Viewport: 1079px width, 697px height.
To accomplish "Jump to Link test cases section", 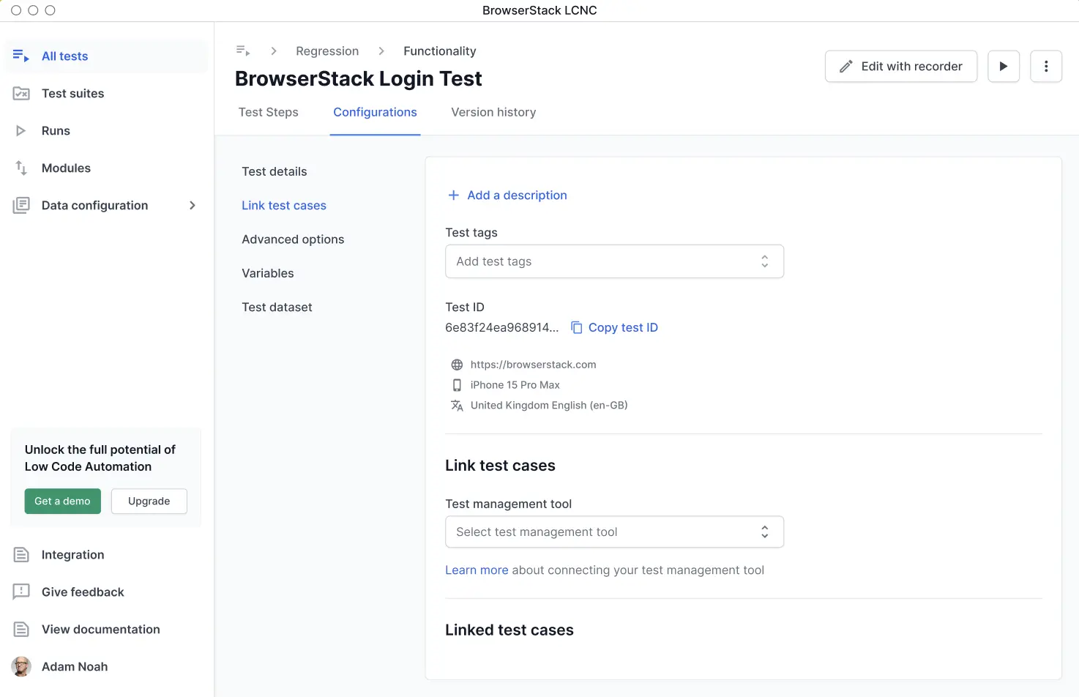I will click(284, 206).
